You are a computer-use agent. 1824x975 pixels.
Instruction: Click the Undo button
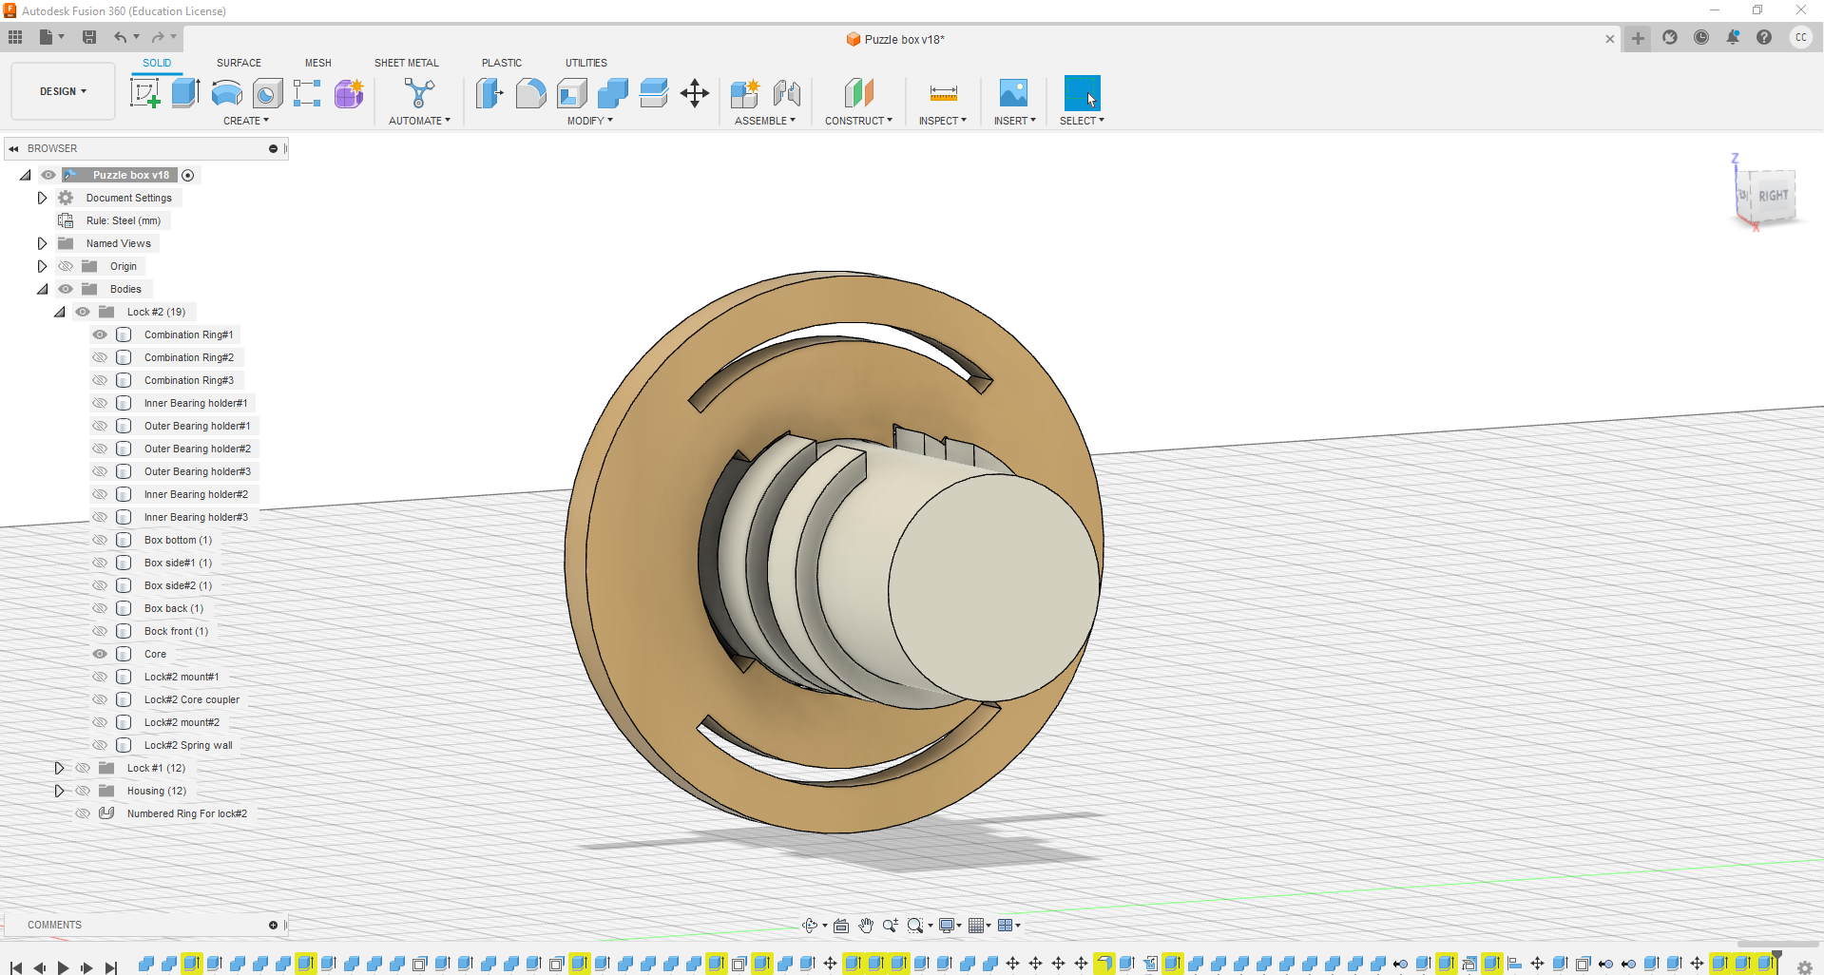tap(120, 37)
